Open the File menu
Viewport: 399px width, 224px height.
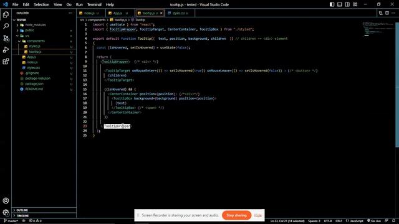coord(15,4)
